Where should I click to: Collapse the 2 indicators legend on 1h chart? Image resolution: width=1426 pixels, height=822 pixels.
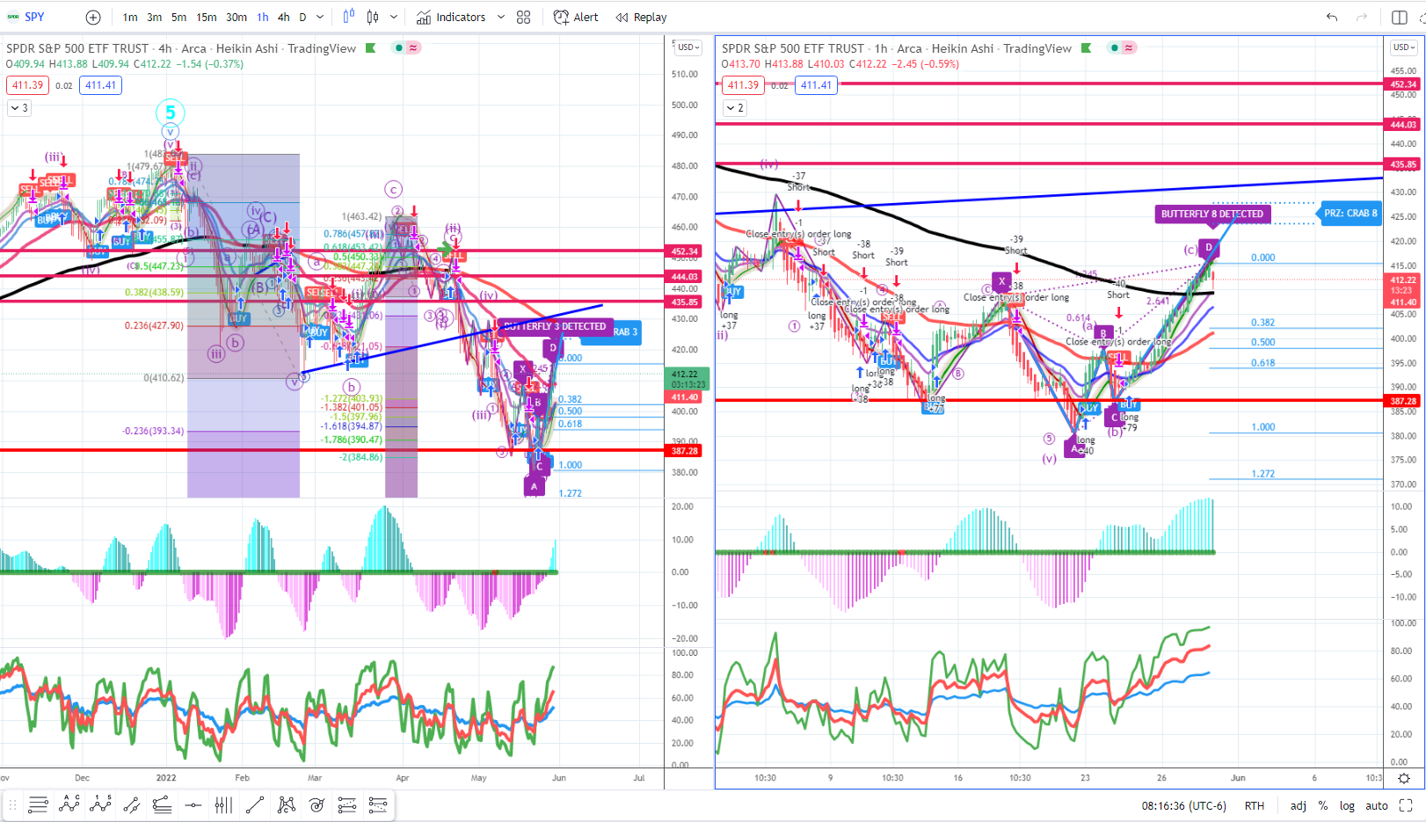pyautogui.click(x=734, y=108)
